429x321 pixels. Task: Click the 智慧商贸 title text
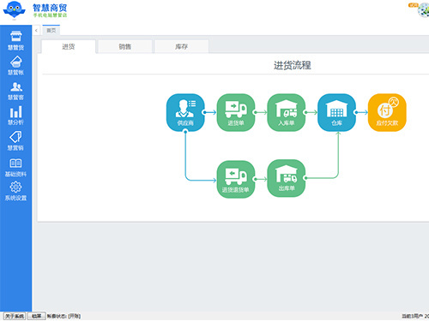coord(50,8)
